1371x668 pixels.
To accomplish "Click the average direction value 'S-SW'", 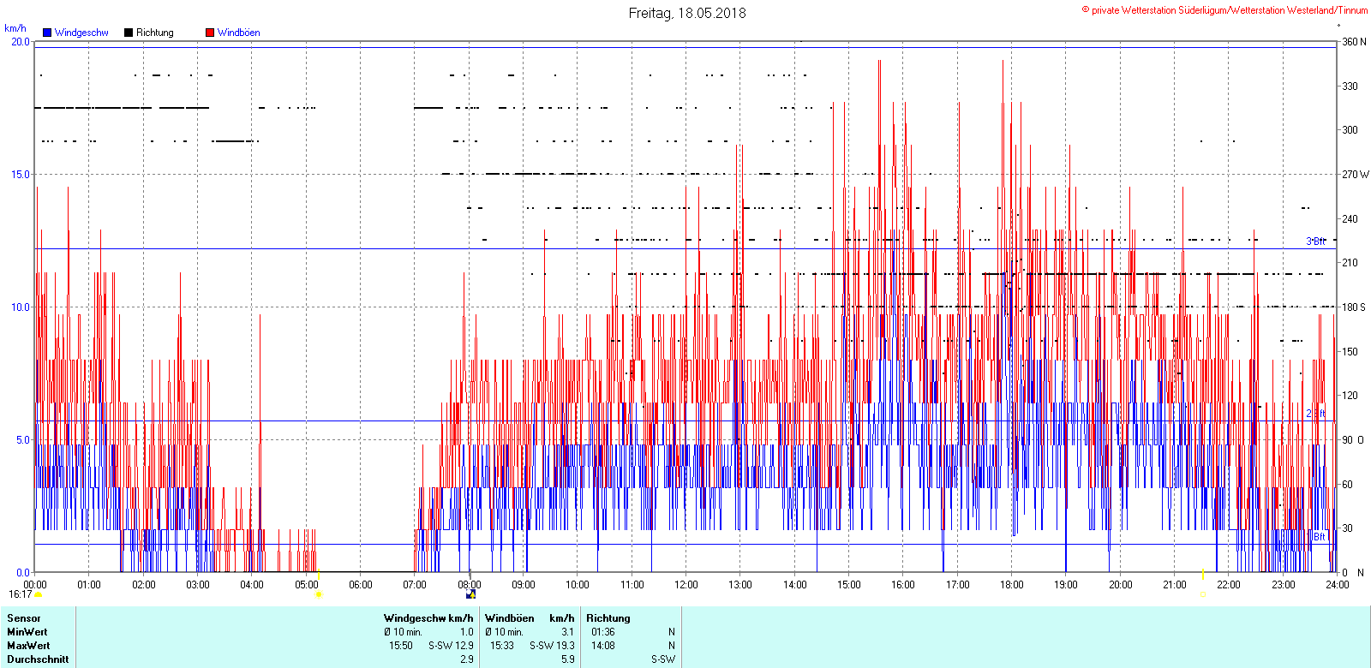I will (x=663, y=659).
